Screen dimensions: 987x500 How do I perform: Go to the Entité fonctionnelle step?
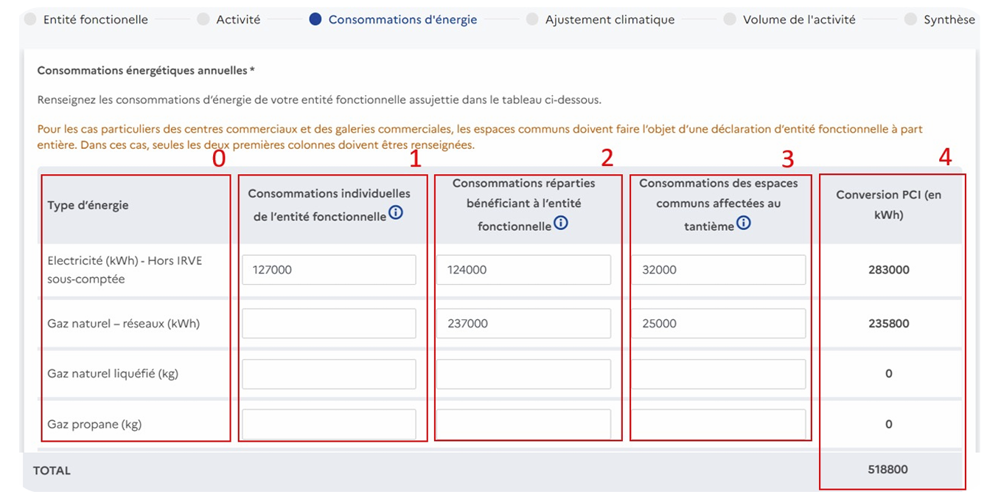coord(95,20)
